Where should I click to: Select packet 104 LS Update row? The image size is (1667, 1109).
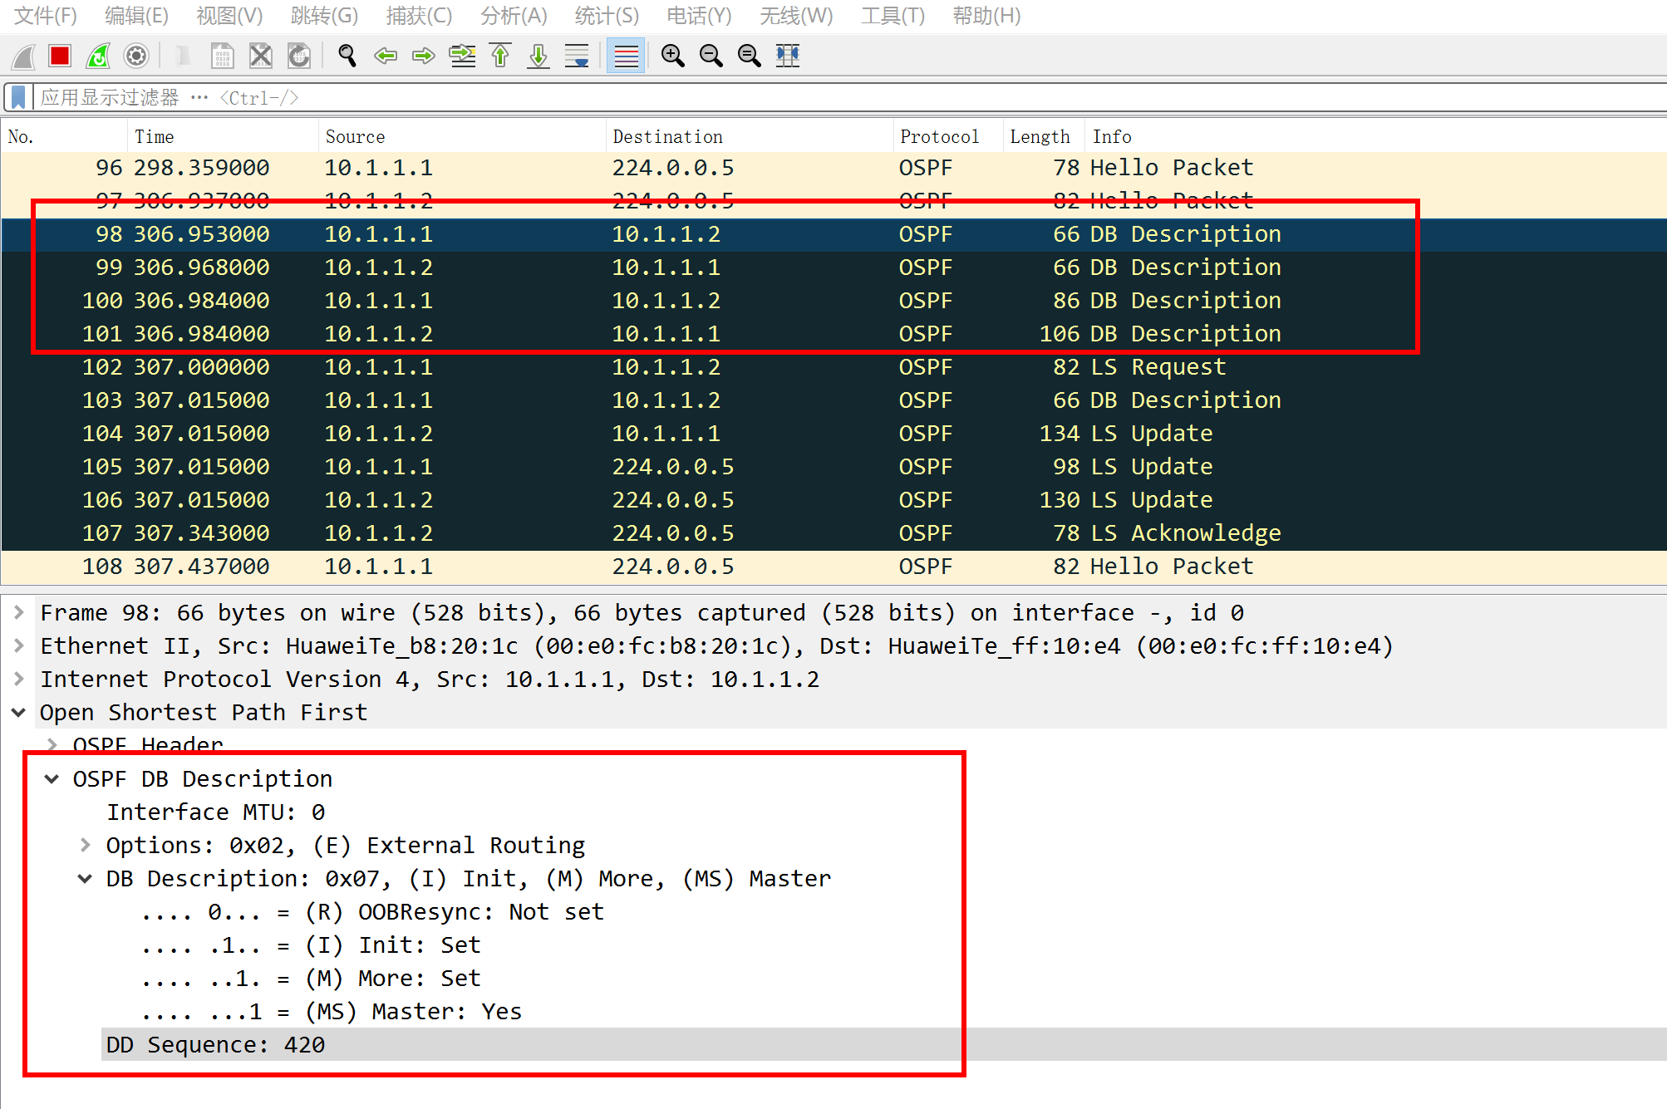tap(665, 433)
